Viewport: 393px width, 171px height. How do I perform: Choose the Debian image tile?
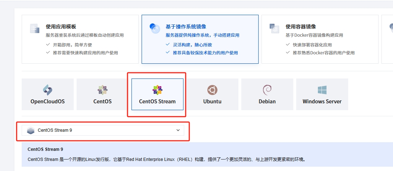point(267,94)
